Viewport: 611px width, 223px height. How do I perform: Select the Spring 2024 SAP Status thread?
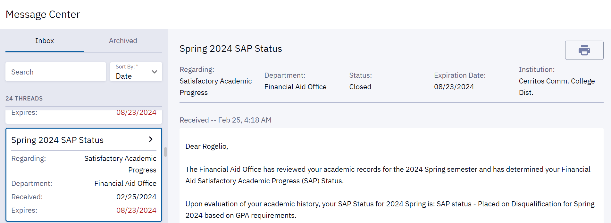[x=83, y=174]
